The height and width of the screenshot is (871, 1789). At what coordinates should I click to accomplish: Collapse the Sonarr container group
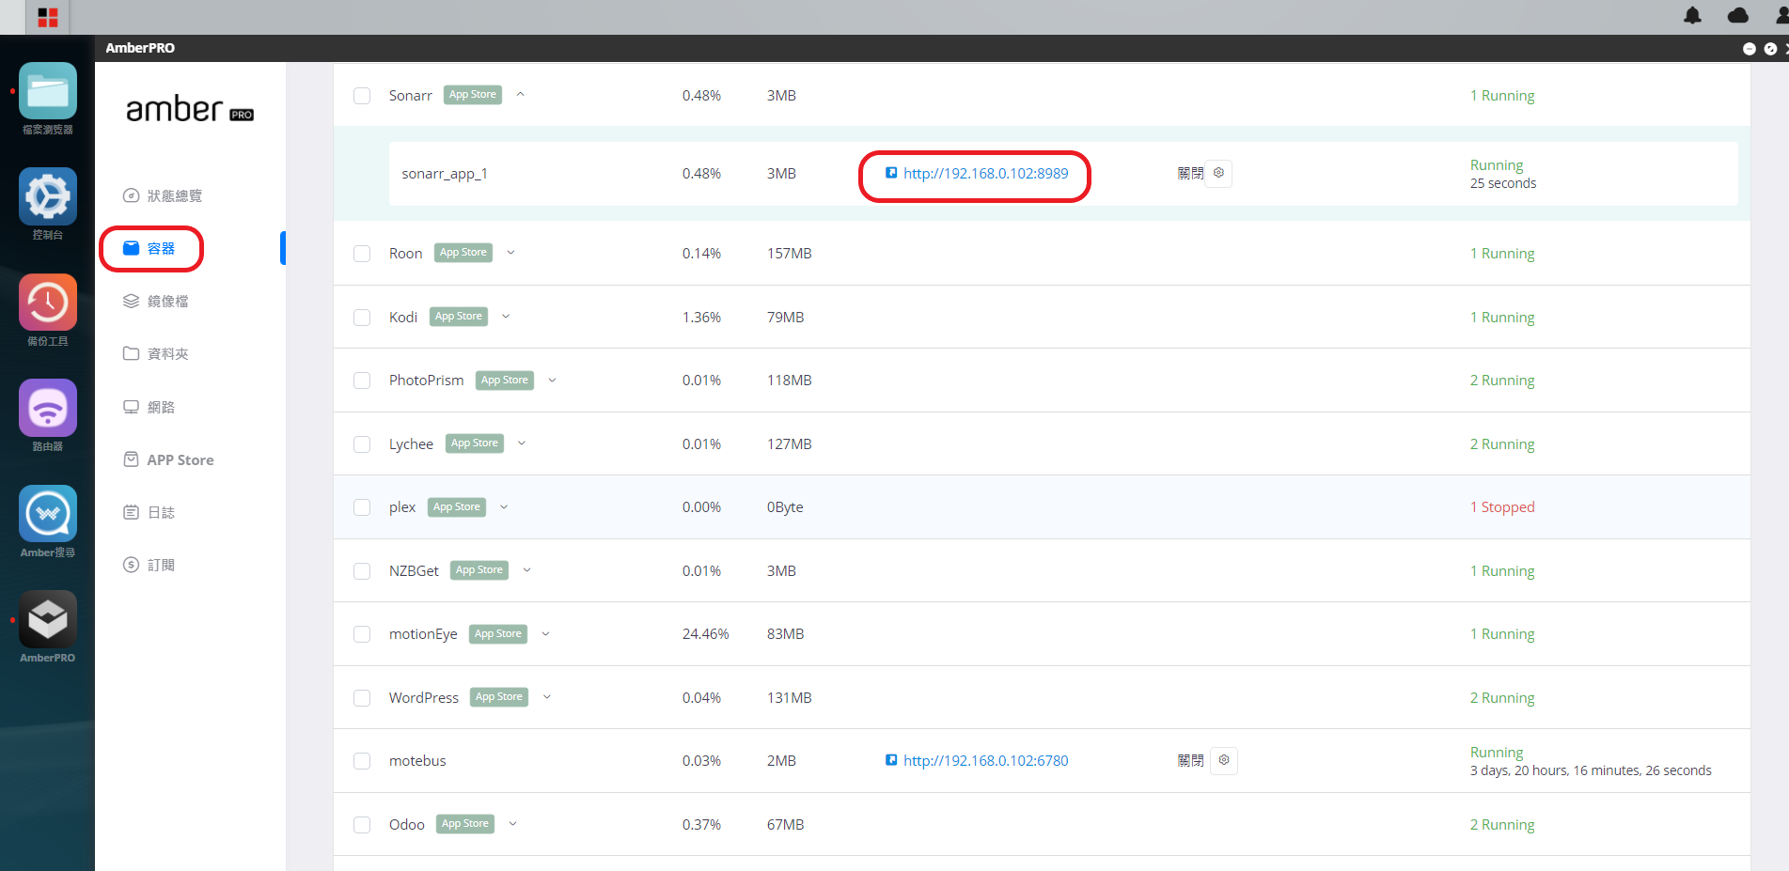coord(520,94)
